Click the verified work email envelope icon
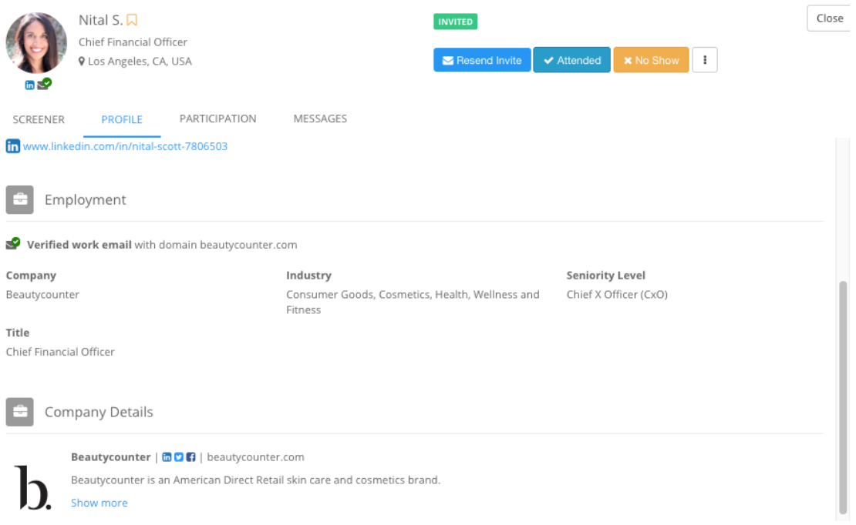The image size is (856, 525). [13, 244]
